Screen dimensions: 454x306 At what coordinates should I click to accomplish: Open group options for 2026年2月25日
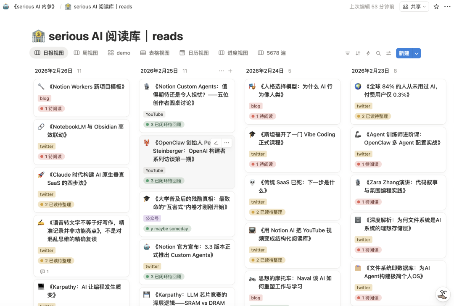click(x=222, y=71)
